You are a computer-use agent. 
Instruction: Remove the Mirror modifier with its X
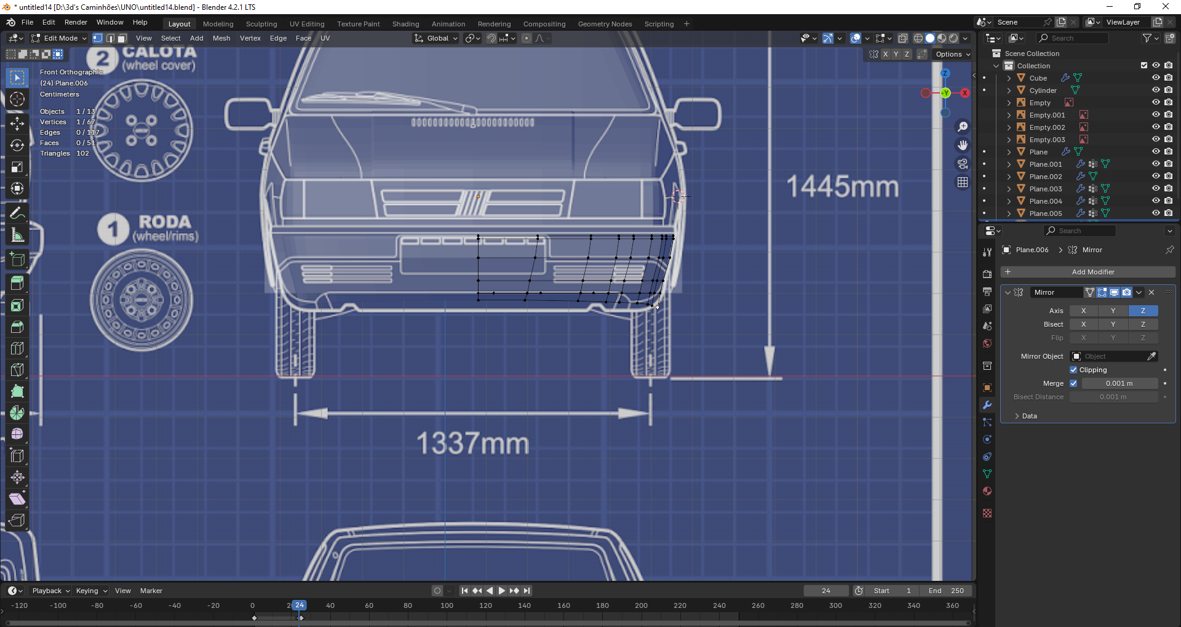point(1151,292)
